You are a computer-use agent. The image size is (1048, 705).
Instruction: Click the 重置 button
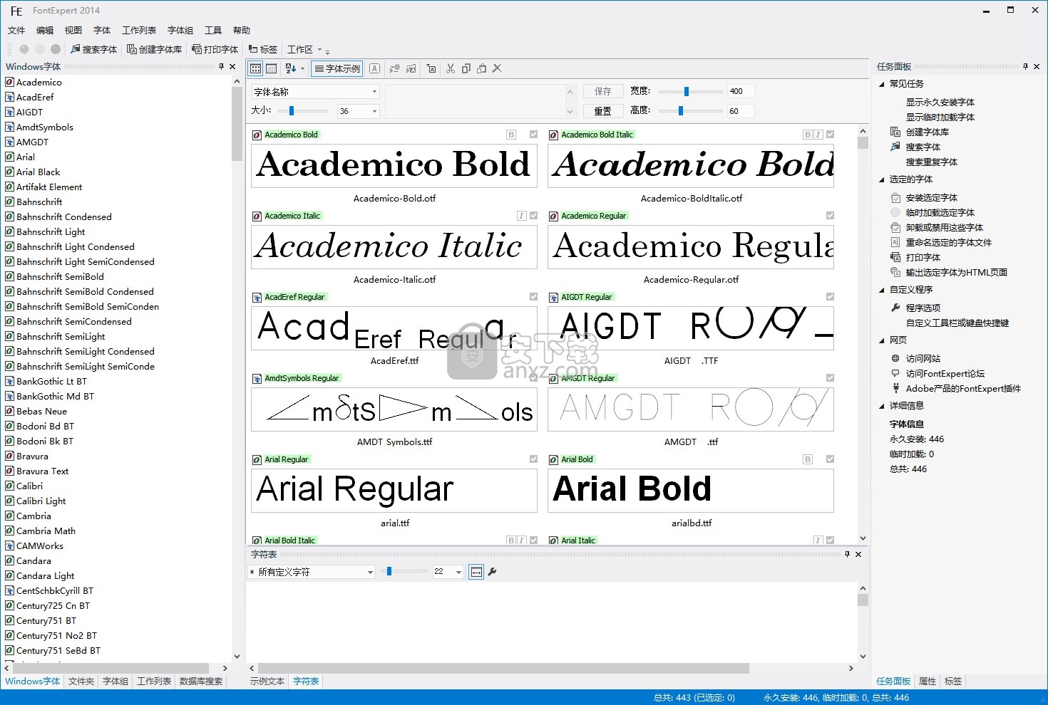click(x=603, y=111)
